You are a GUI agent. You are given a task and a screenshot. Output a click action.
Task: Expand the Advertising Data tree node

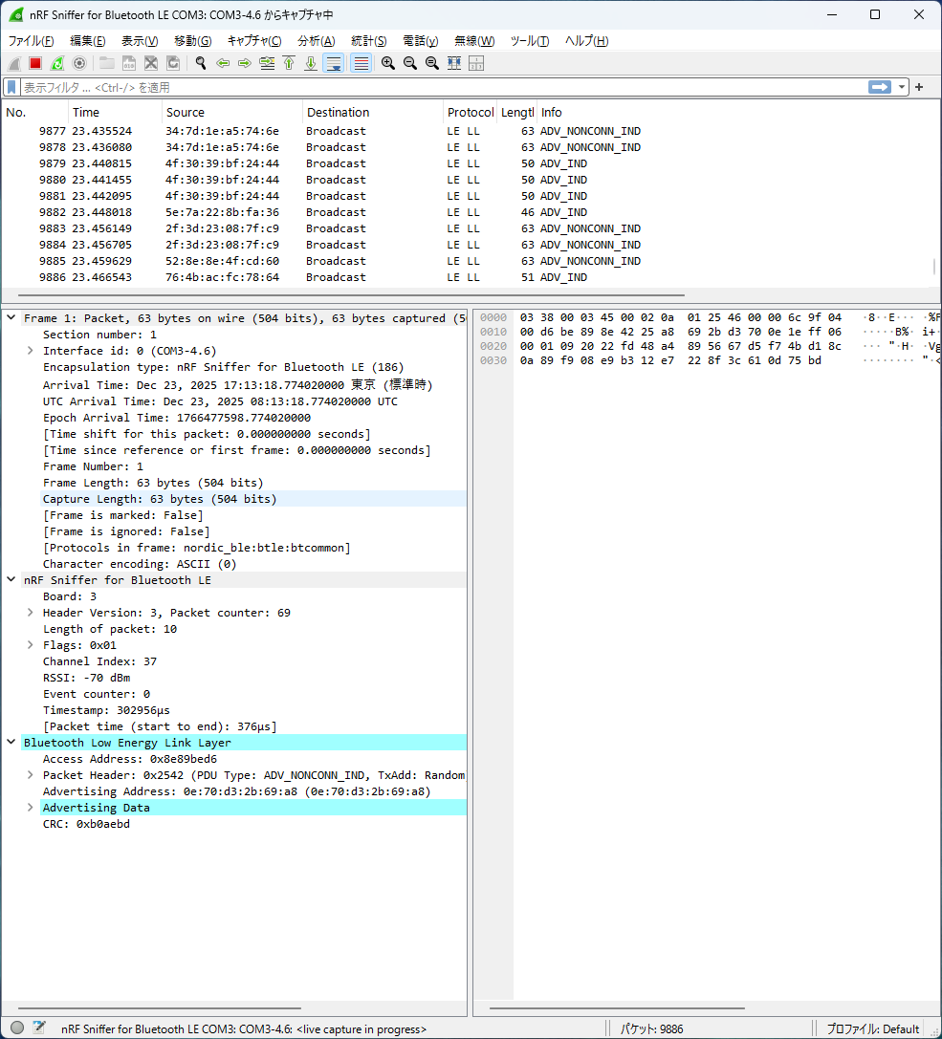coord(31,808)
